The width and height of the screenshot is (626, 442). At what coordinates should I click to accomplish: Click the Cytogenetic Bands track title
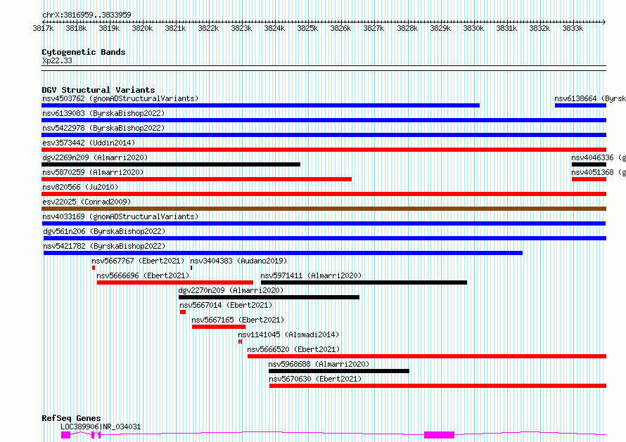(x=84, y=52)
